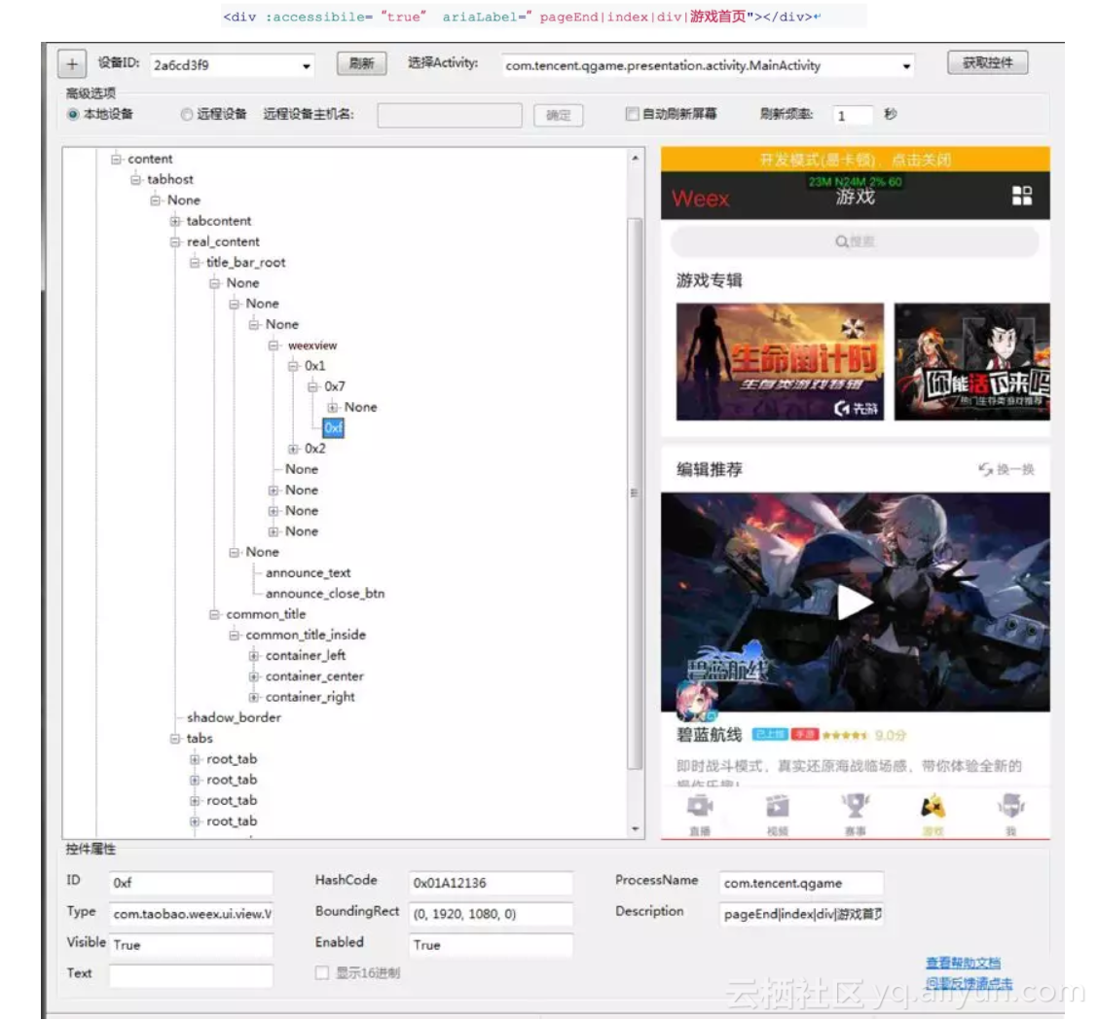The height and width of the screenshot is (1021, 1097).
Task: Collapse the title_bar_root node
Action: click(x=195, y=263)
